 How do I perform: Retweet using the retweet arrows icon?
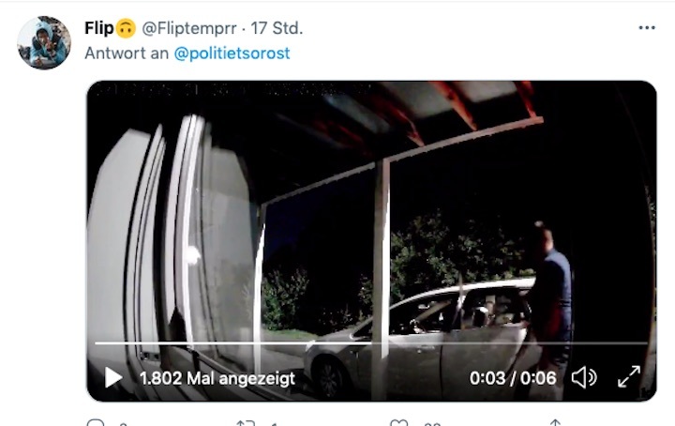click(x=246, y=423)
